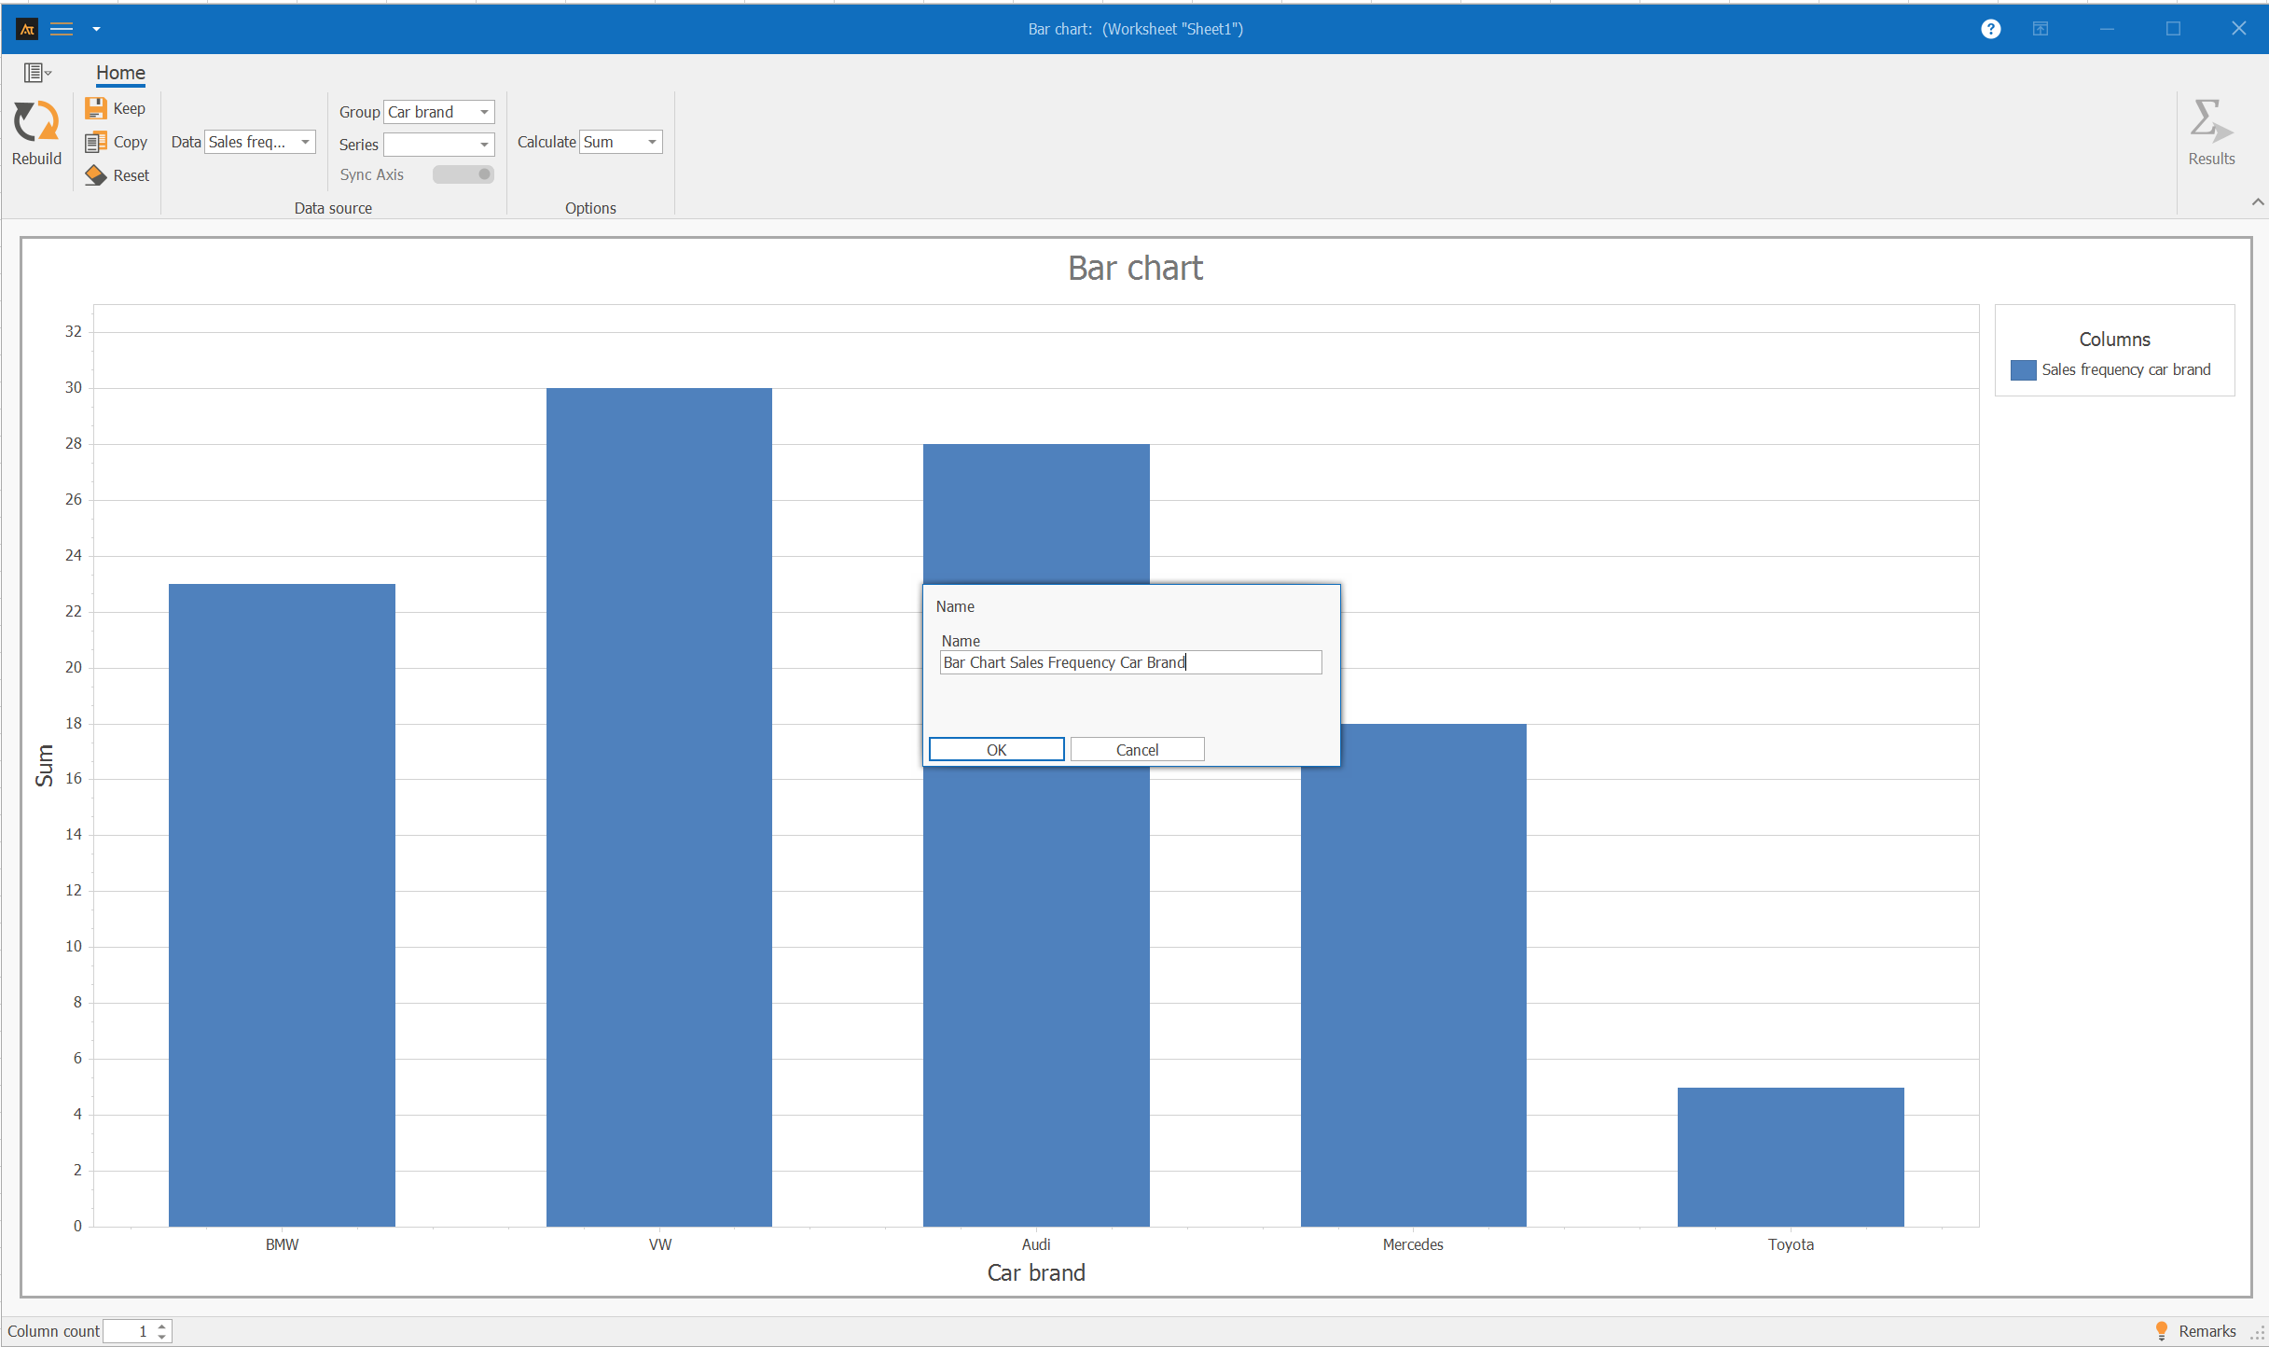
Task: Click the Reset eraser icon
Action: point(95,175)
